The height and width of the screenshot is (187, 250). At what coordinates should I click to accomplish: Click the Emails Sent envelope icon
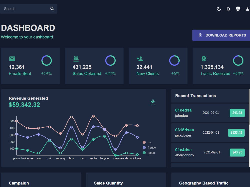tap(12, 59)
